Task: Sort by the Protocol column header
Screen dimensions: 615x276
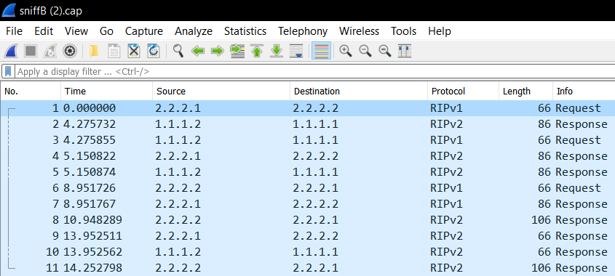Action: pyautogui.click(x=463, y=92)
